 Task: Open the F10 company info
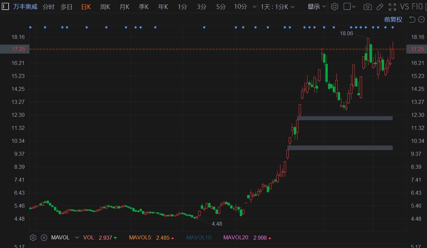tap(417, 7)
